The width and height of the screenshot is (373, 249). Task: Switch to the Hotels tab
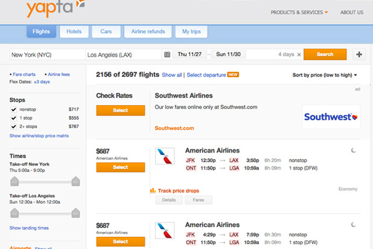(74, 31)
